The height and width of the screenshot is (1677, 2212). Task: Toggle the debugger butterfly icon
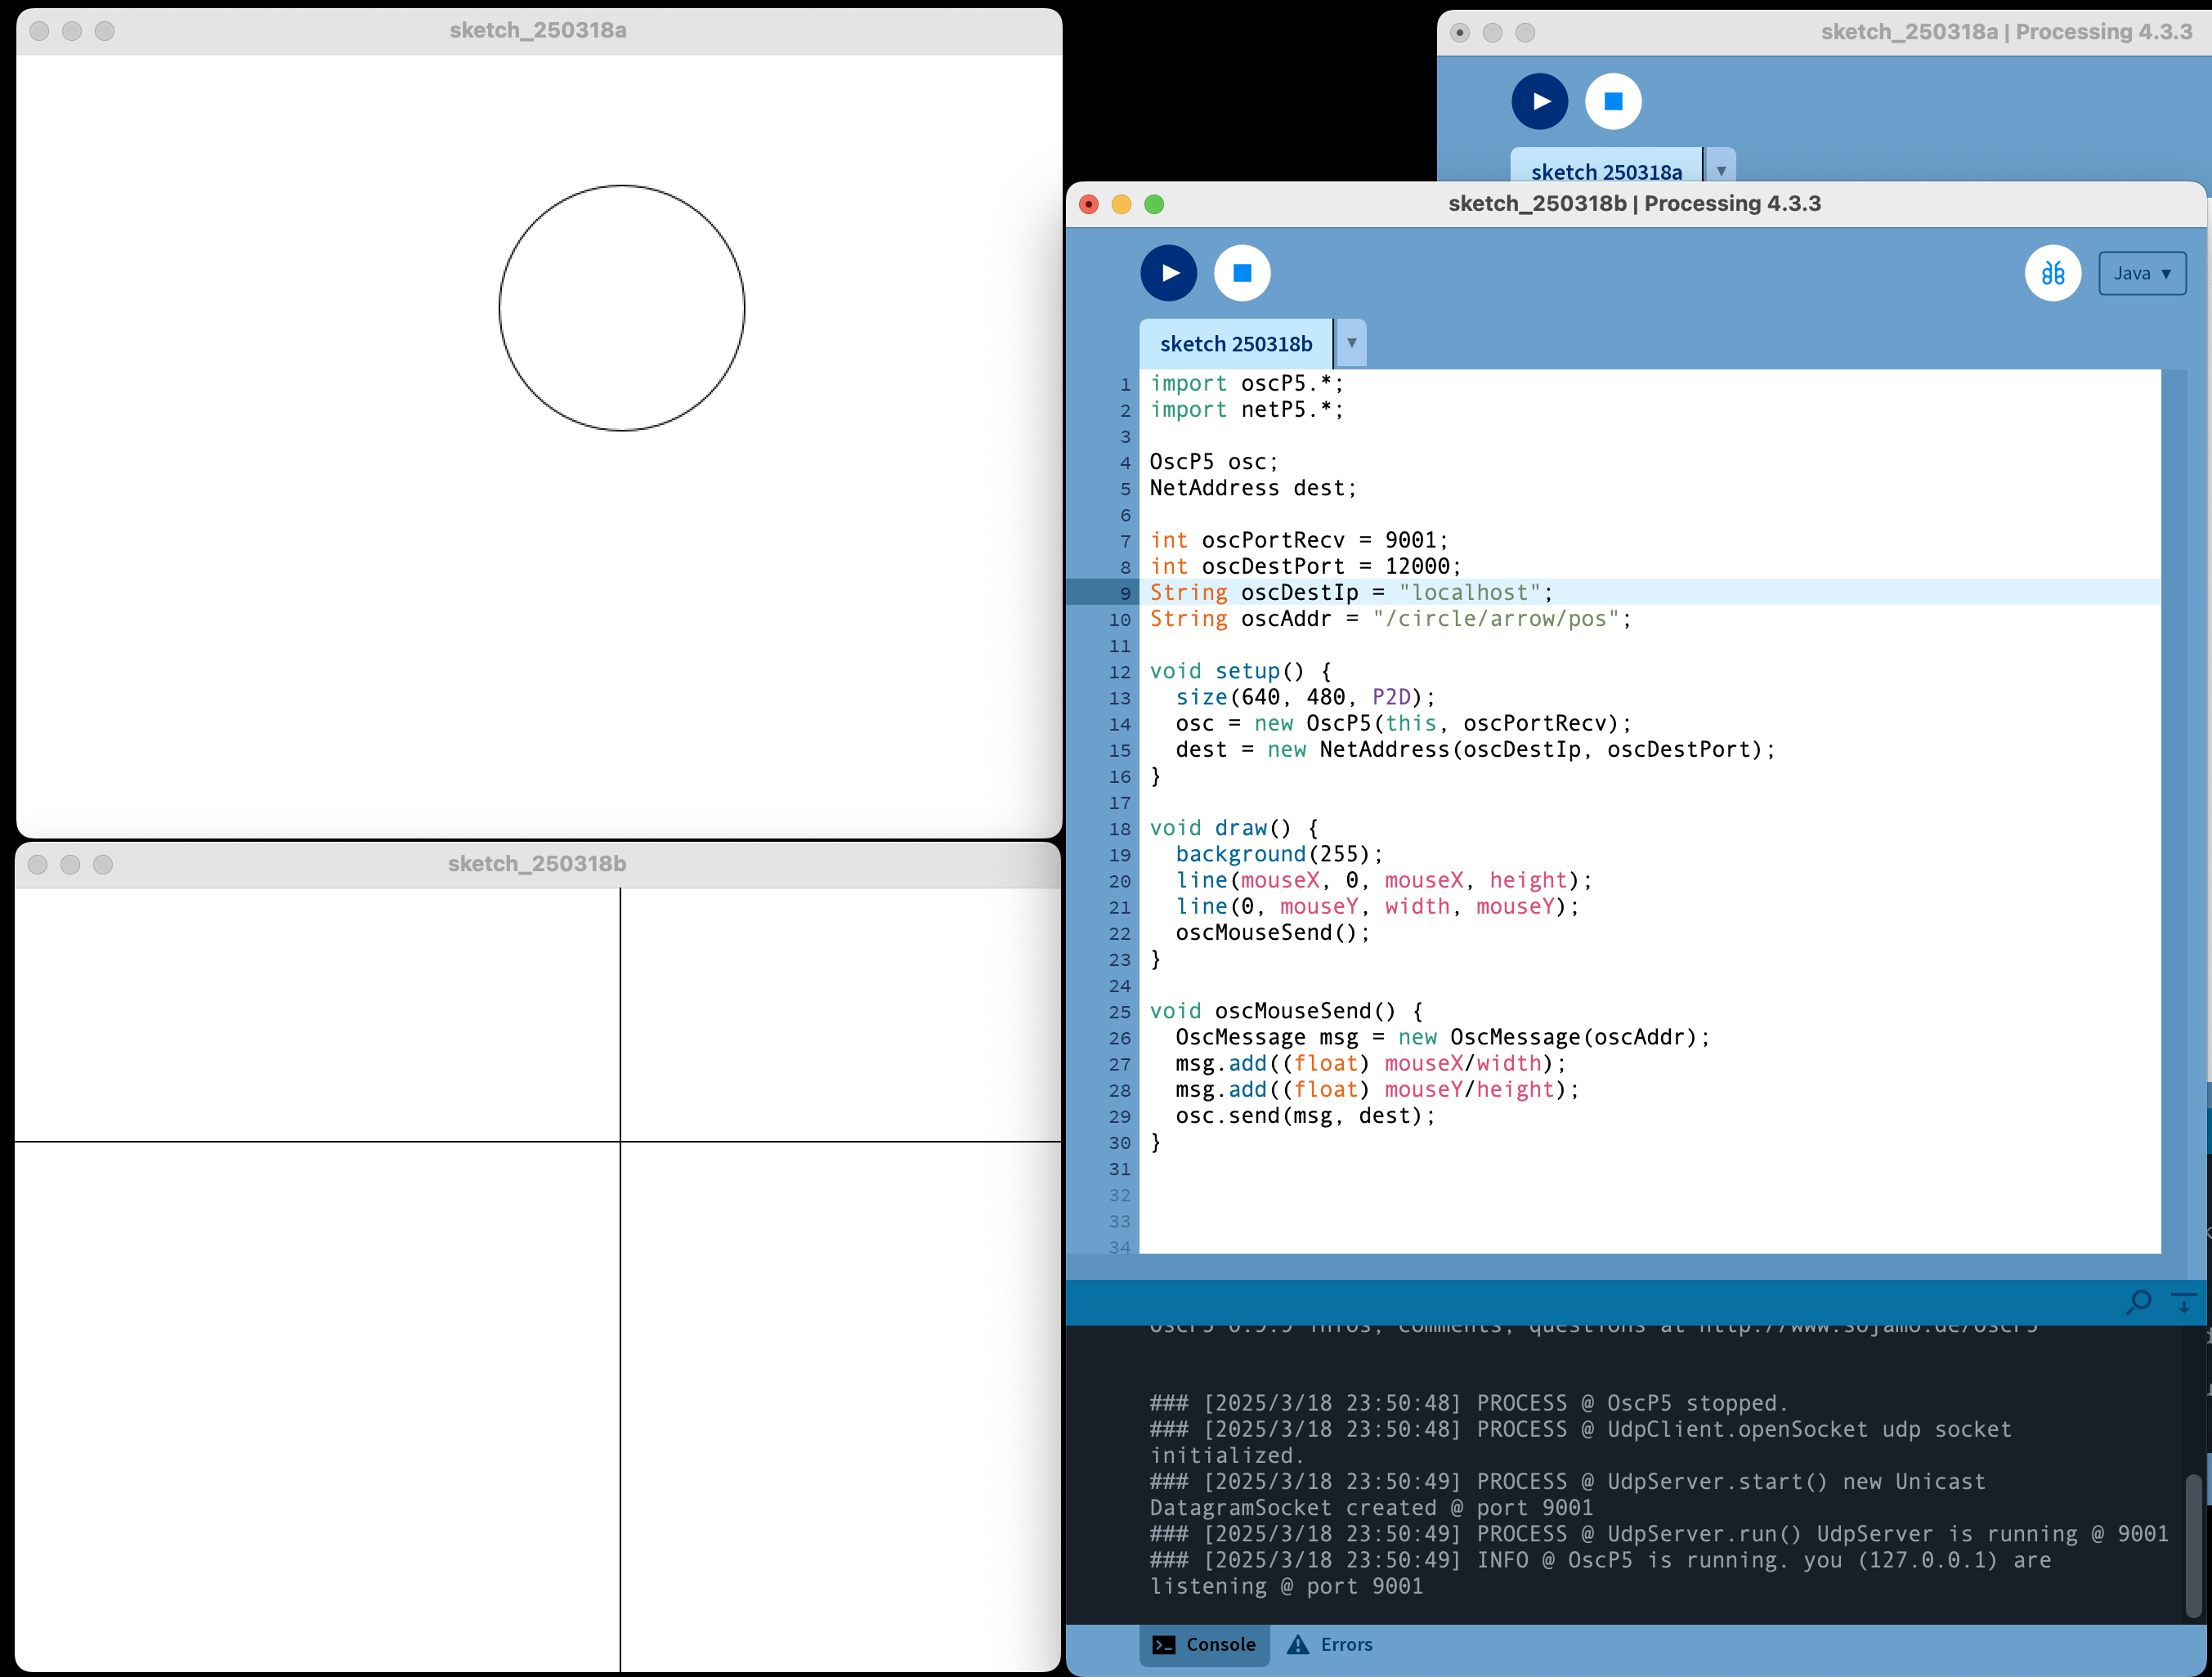[2052, 273]
